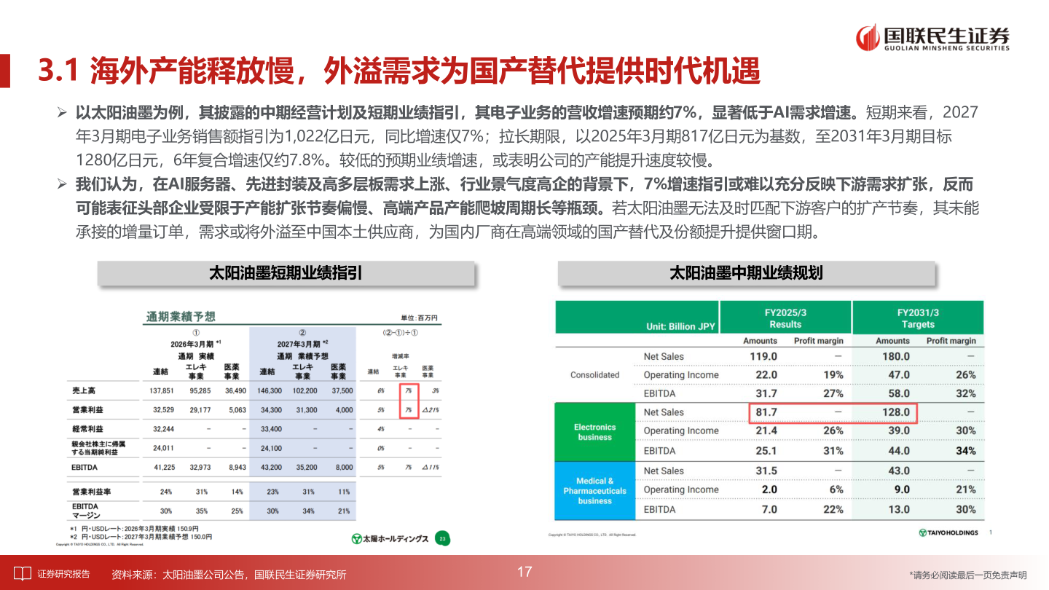1049x590 pixels.
Task: Click the open-book icon beside 证券研究报告
Action: pyautogui.click(x=22, y=573)
